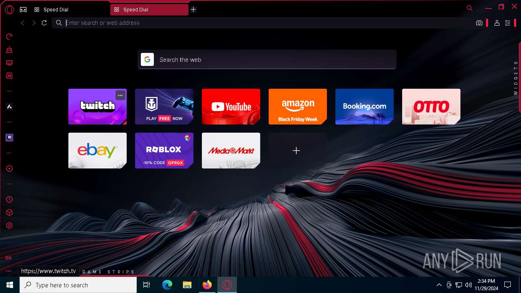The height and width of the screenshot is (293, 521).
Task: Open volume control in system tray
Action: [x=468, y=285]
